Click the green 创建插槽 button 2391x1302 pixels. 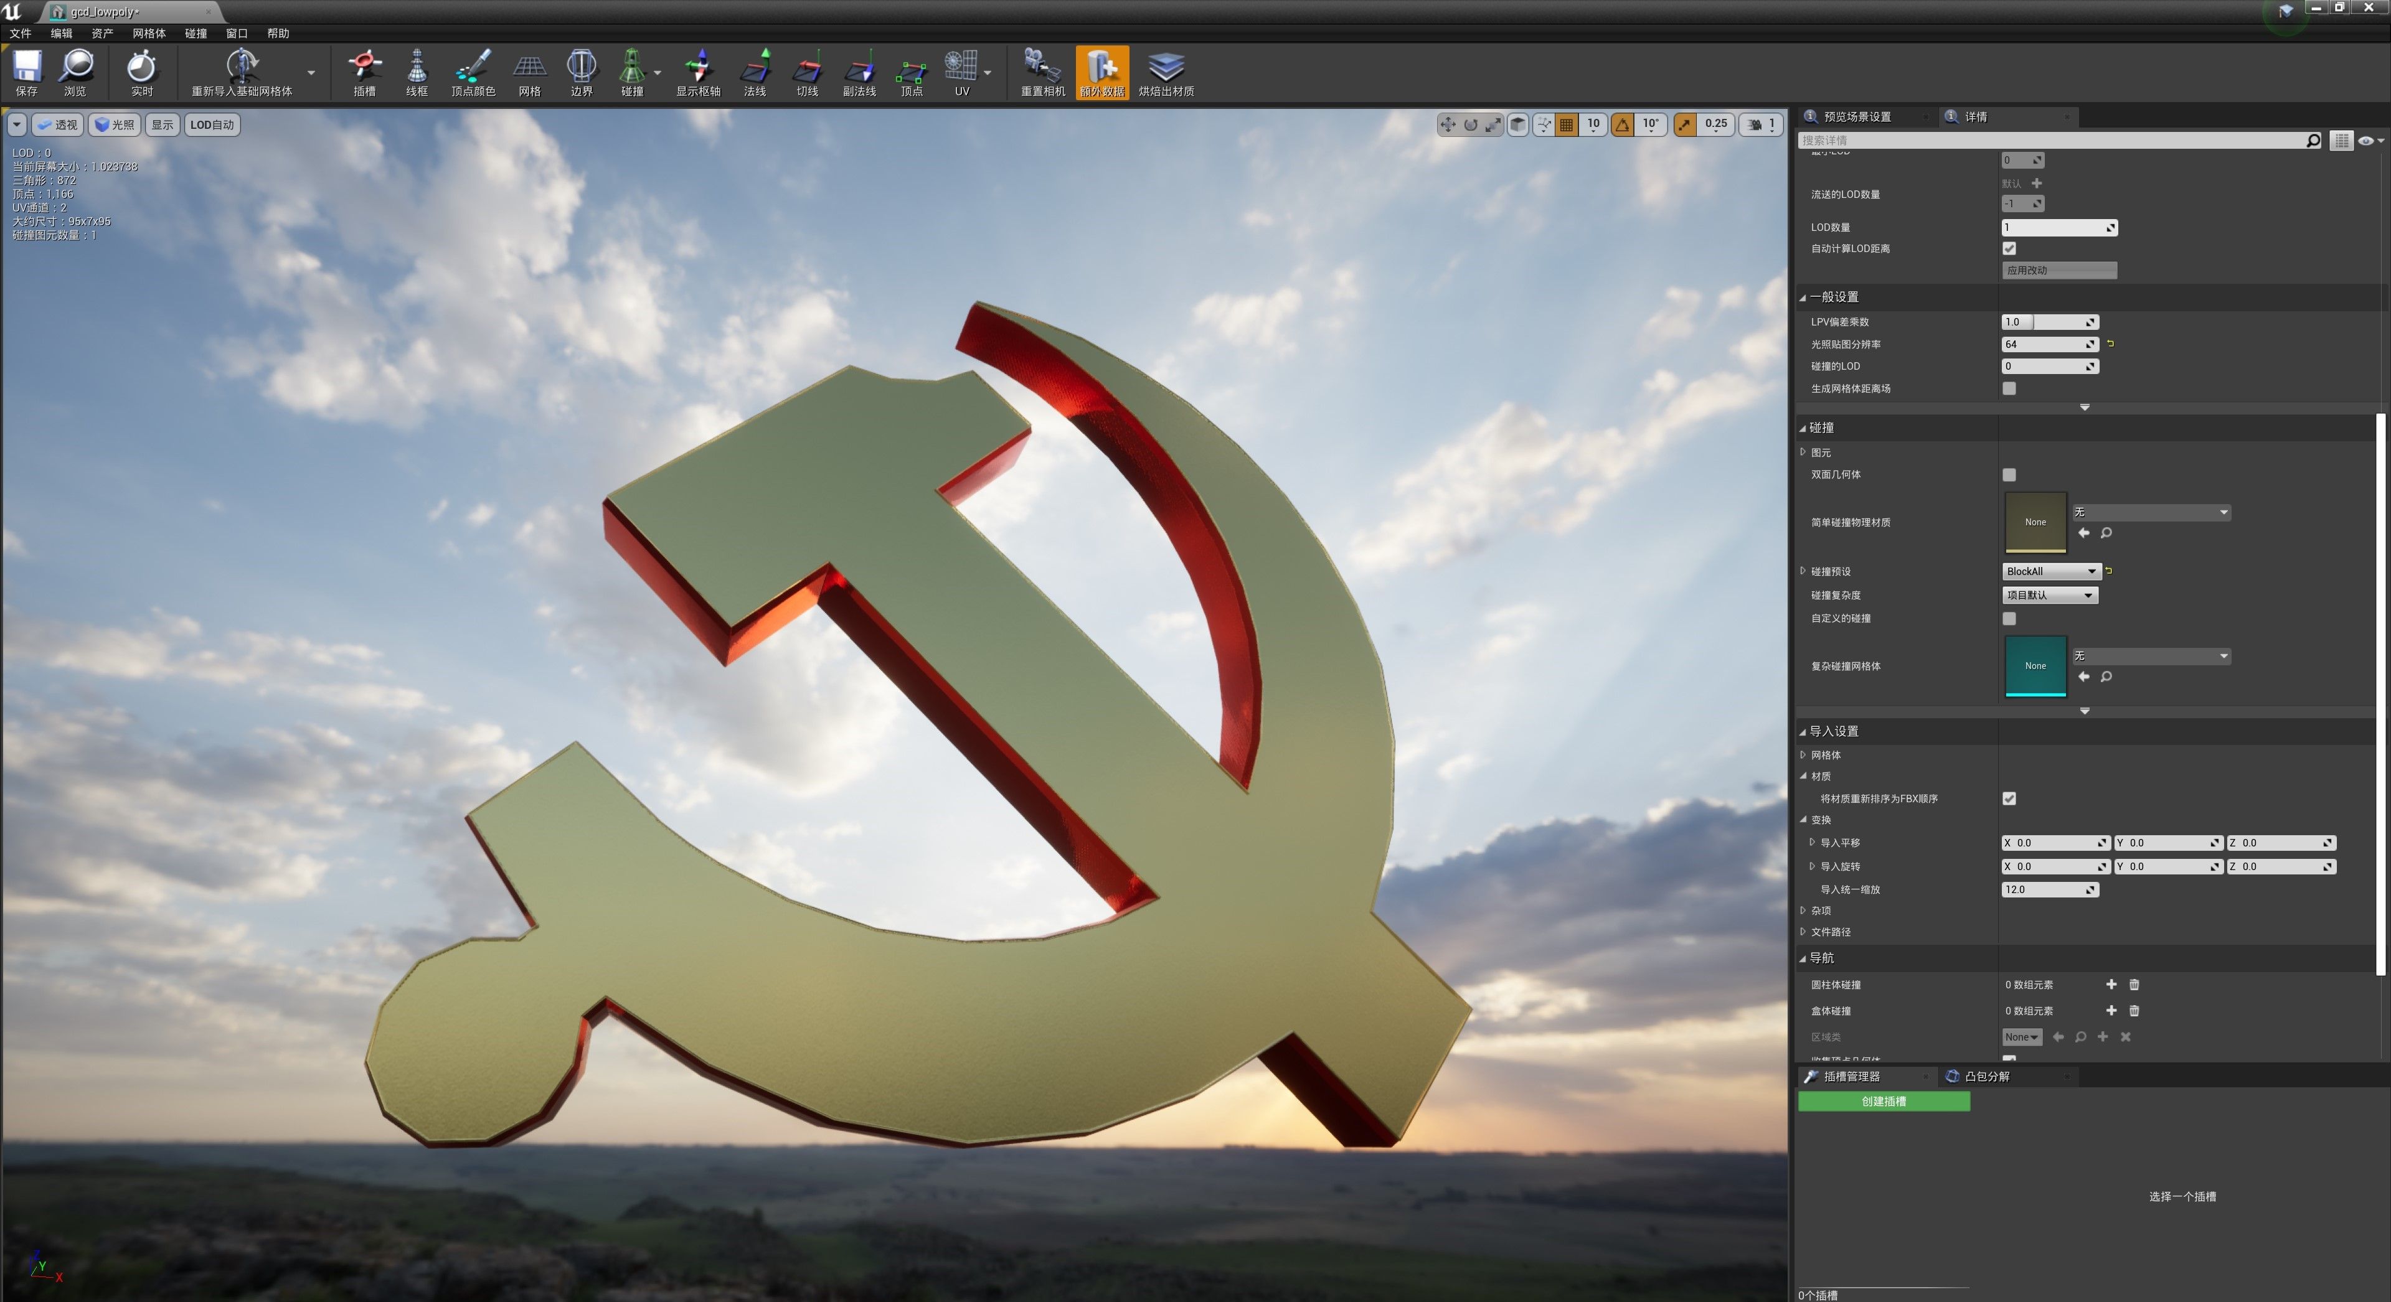pyautogui.click(x=1884, y=1102)
